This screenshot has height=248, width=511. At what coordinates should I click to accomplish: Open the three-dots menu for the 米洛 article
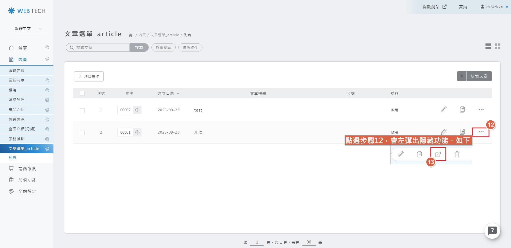(481, 132)
